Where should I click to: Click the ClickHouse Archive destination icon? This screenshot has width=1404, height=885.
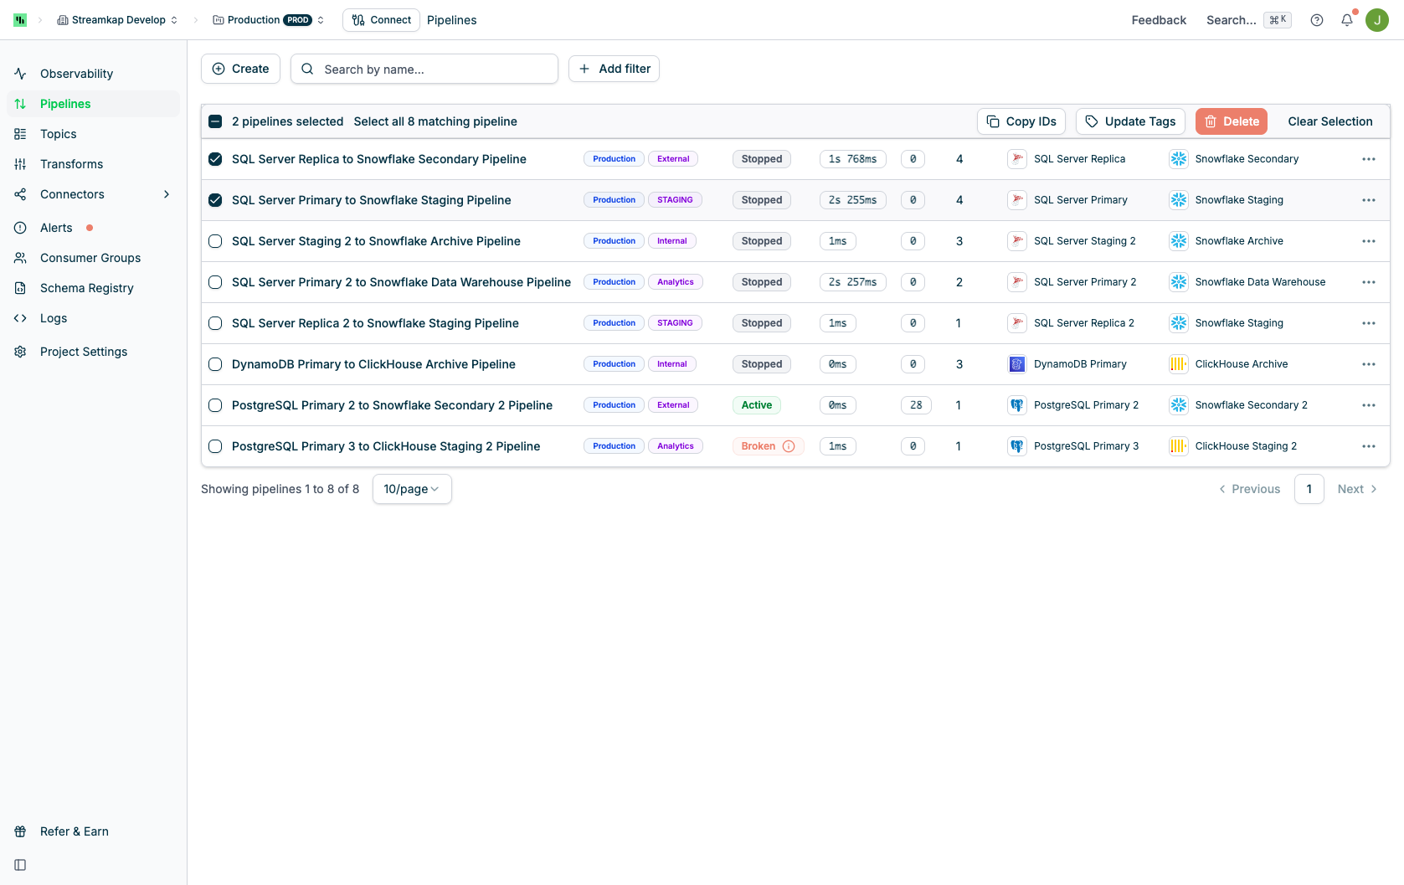click(x=1179, y=364)
